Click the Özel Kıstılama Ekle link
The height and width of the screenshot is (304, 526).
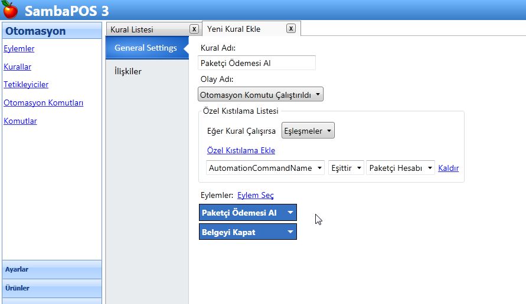(x=241, y=150)
